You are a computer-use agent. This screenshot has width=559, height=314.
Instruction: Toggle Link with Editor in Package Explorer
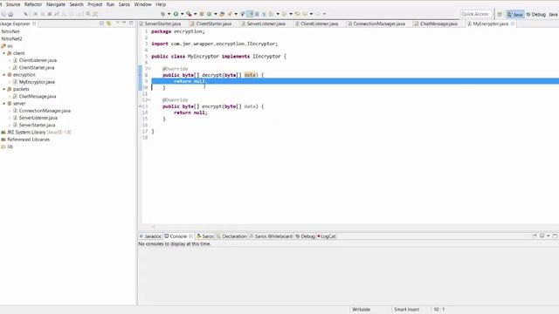pyautogui.click(x=109, y=24)
